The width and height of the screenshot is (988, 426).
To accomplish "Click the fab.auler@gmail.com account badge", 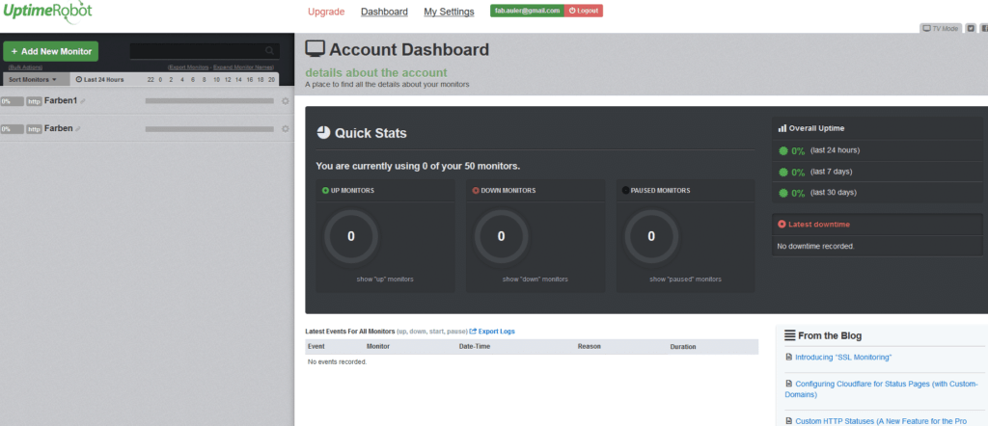I will pyautogui.click(x=528, y=11).
